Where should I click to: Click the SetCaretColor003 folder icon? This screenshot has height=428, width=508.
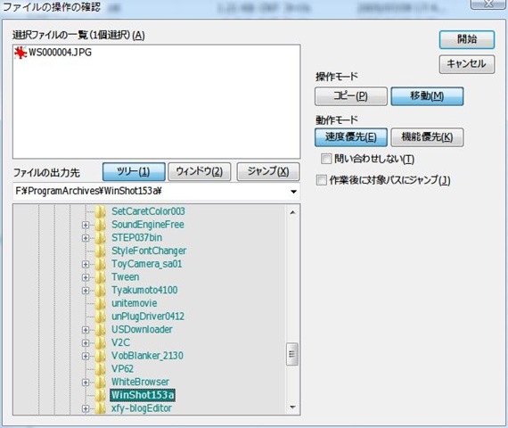(101, 211)
